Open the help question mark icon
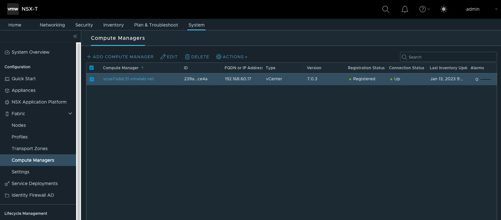 tap(422, 9)
